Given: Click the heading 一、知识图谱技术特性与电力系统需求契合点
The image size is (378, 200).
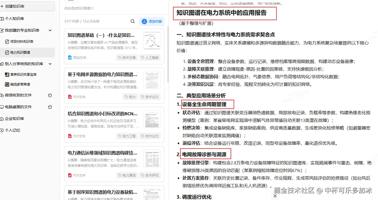Looking at the screenshot, I should coord(226,35).
